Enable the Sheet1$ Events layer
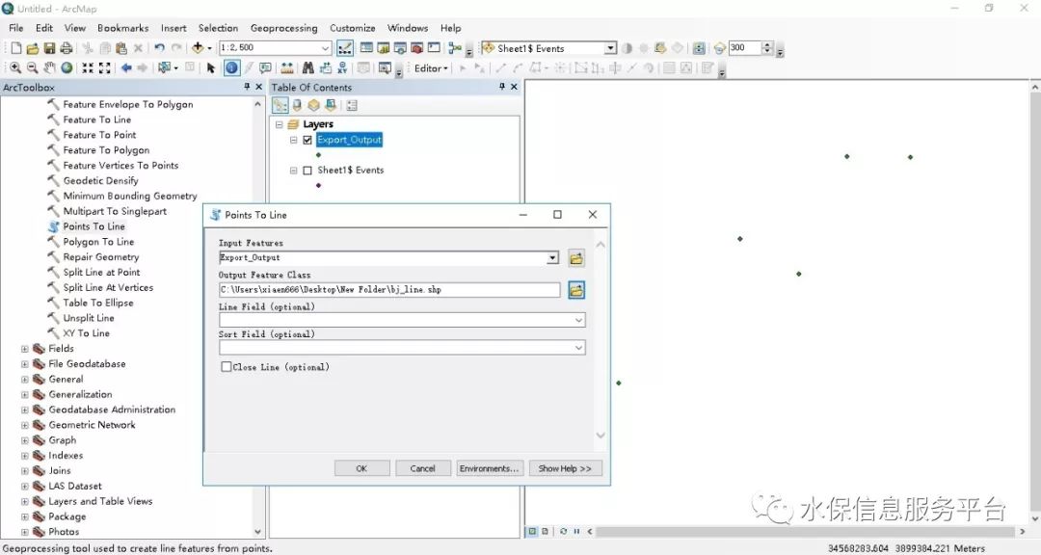Screen dimensions: 1041x555 coord(307,171)
